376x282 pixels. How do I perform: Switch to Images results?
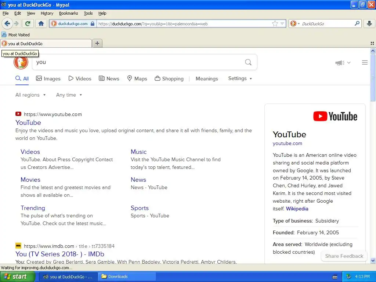click(x=48, y=79)
